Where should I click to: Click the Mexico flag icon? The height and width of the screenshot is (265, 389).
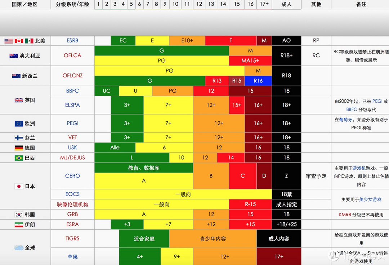click(x=29, y=41)
